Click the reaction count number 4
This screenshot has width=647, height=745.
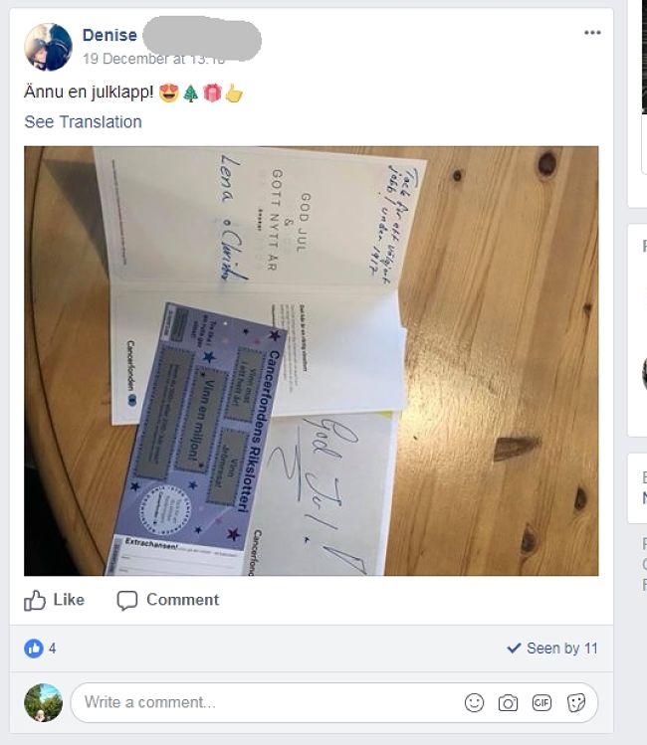pyautogui.click(x=53, y=649)
